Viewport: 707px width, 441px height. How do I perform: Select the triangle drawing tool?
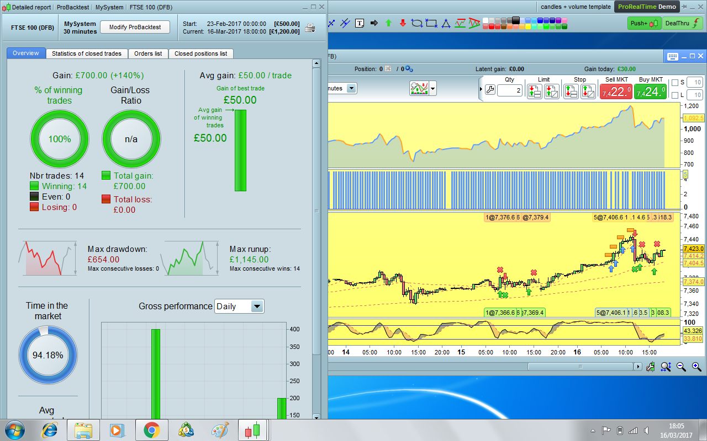pyautogui.click(x=446, y=23)
